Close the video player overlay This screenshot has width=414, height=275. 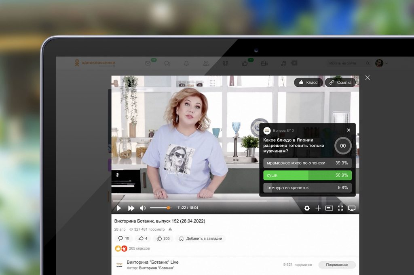coord(368,78)
